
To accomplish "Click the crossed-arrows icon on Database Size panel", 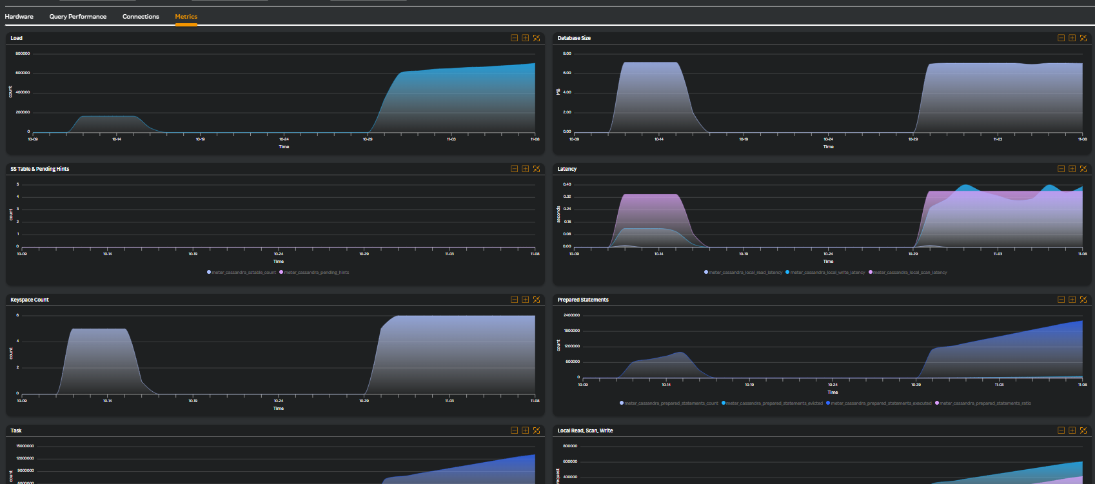I will pos(1083,38).
